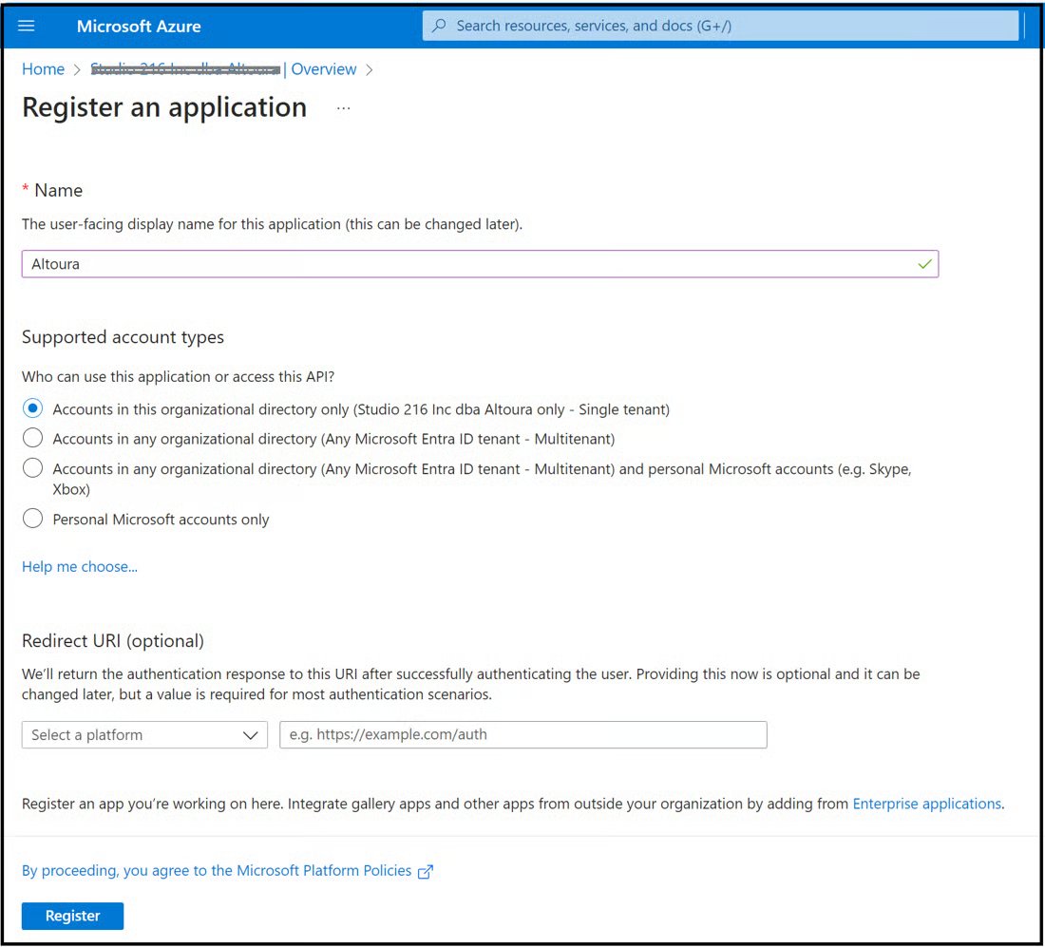Open the Azure portal hamburger menu

pyautogui.click(x=26, y=26)
